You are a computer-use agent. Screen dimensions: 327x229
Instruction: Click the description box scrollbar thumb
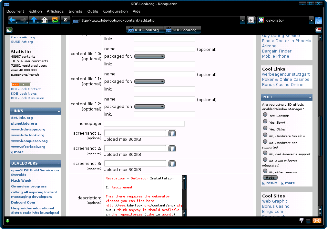click(x=184, y=185)
